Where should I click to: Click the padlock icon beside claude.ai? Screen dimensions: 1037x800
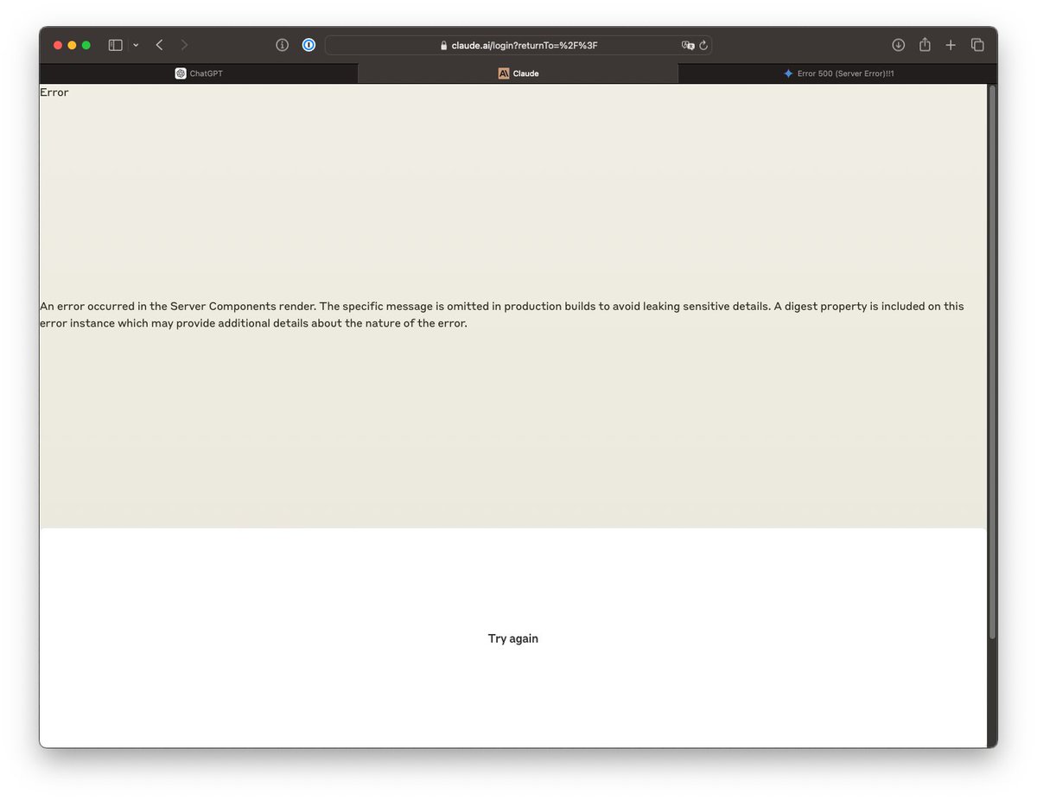click(x=444, y=46)
